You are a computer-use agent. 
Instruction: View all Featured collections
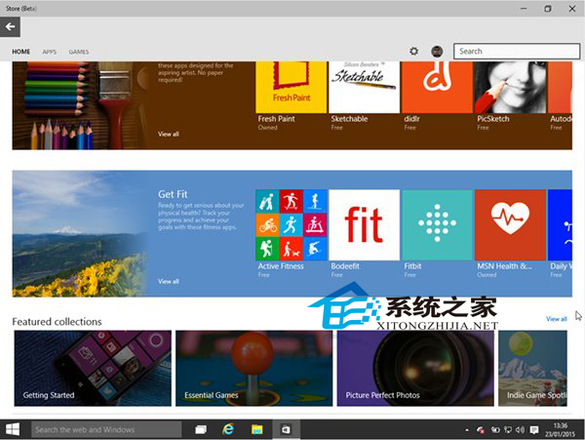click(x=557, y=319)
